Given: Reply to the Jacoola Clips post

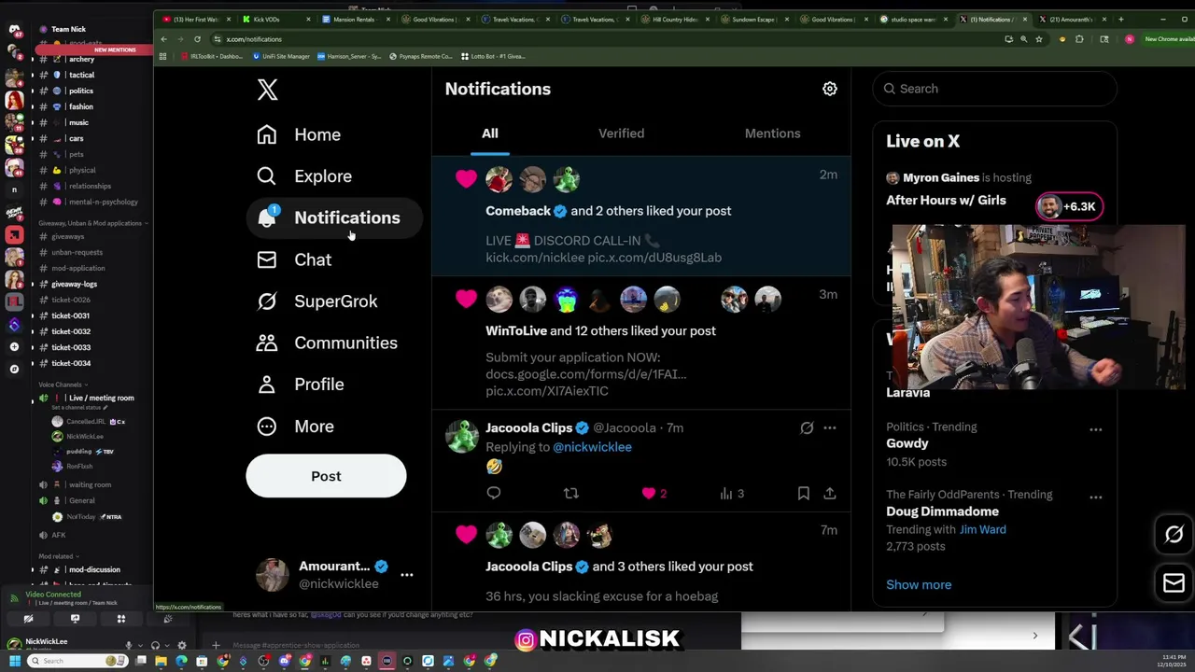Looking at the screenshot, I should click(x=494, y=494).
